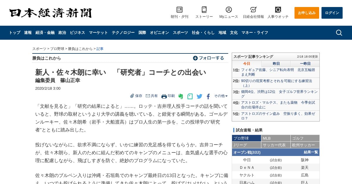Select the 一昨日 ranking tab
352x184 pixels.
coord(305,64)
